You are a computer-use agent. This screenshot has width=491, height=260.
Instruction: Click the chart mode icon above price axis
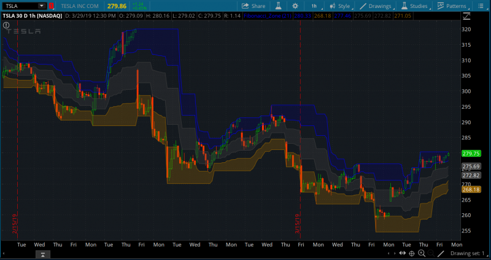click(466, 16)
